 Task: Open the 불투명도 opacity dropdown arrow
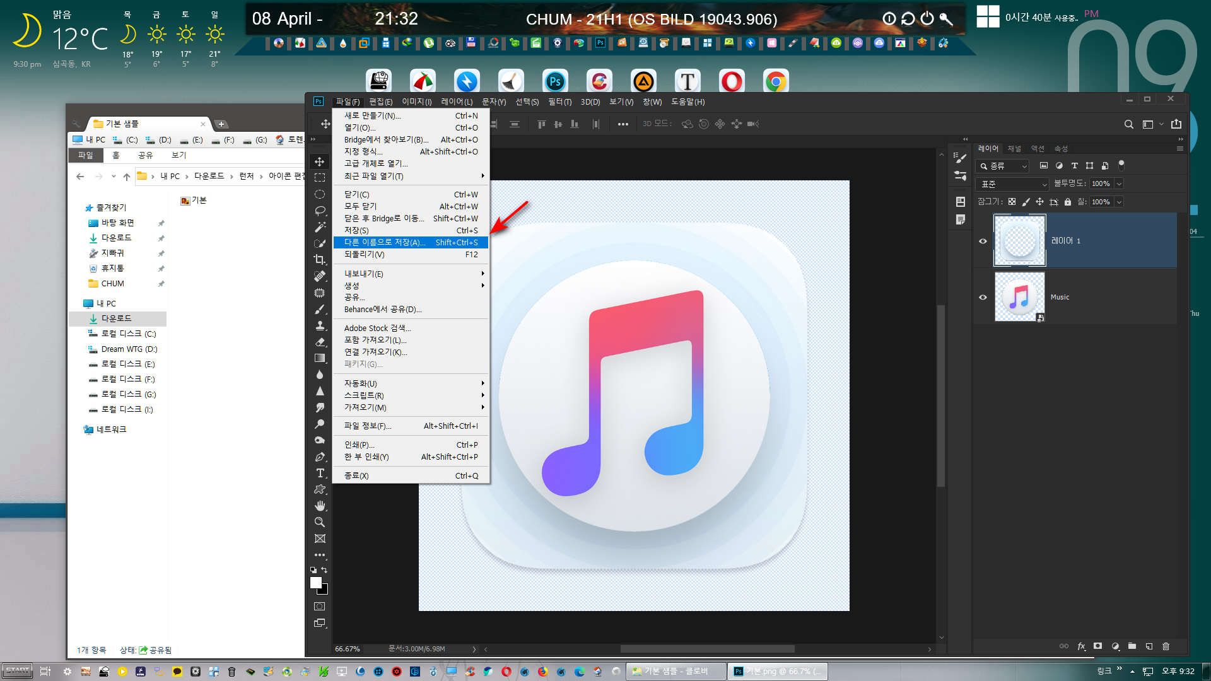click(x=1119, y=183)
